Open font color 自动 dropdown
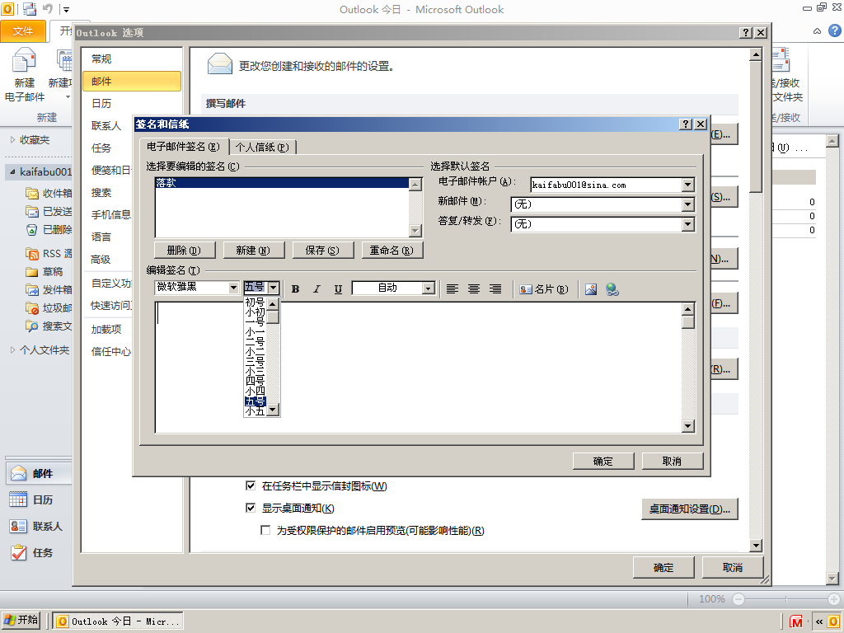The width and height of the screenshot is (844, 633). (429, 288)
